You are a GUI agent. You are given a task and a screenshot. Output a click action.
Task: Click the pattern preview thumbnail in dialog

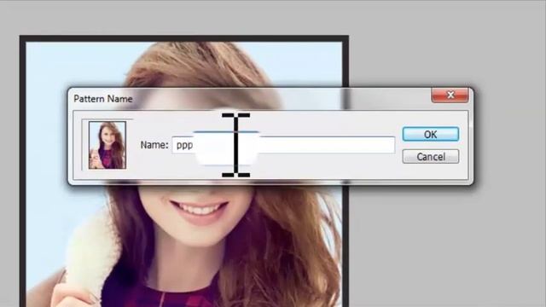coord(107,145)
